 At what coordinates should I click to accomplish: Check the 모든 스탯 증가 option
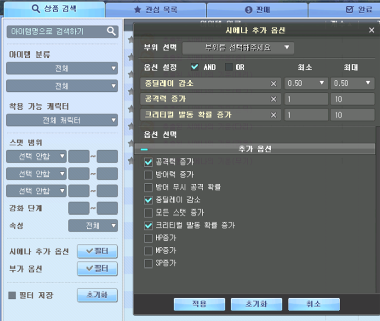(148, 212)
